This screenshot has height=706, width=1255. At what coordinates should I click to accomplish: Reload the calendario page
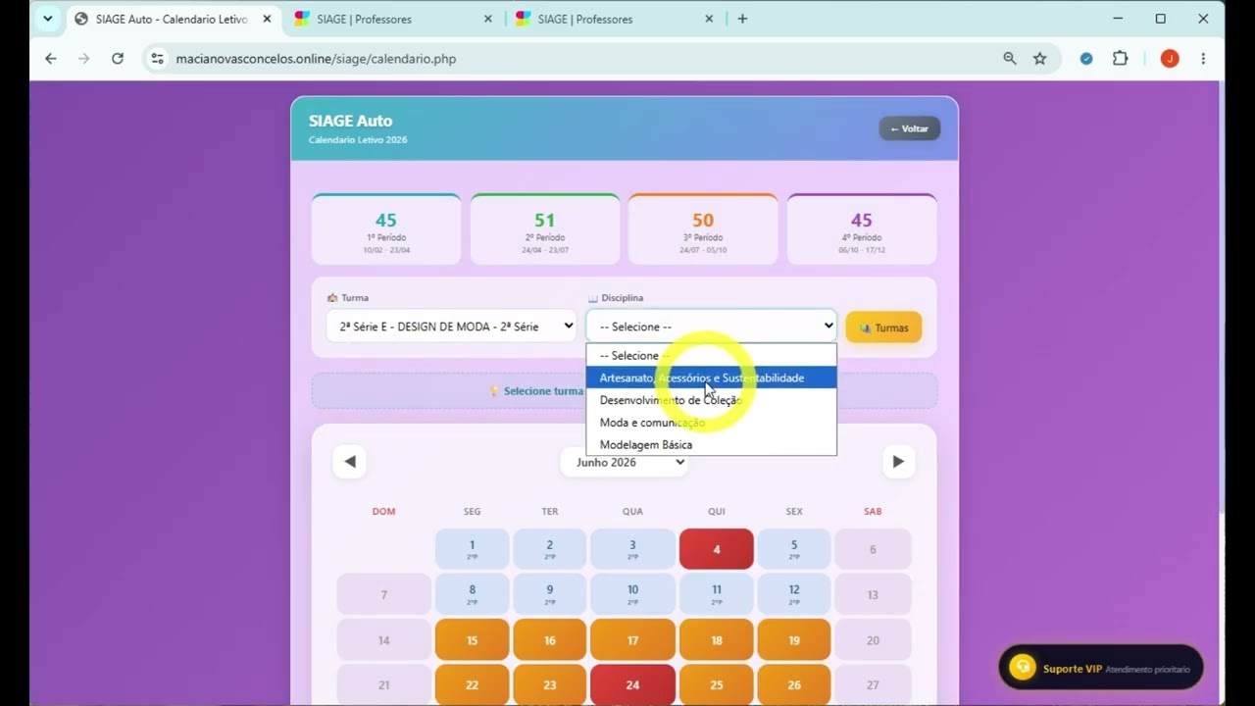[x=118, y=59]
